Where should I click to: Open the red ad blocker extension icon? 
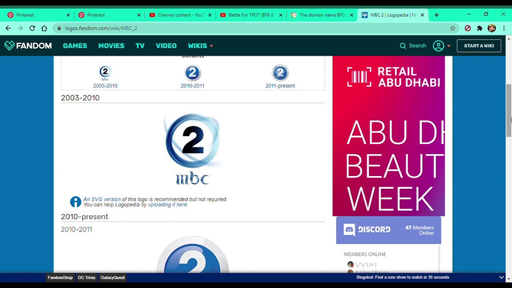[468, 28]
